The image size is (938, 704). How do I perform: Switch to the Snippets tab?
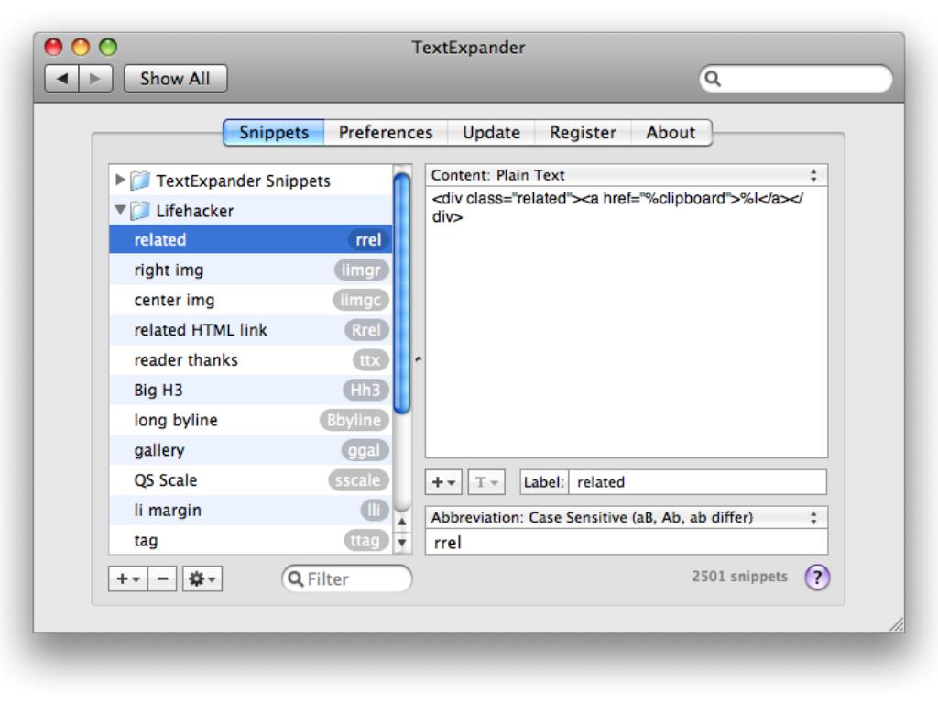click(x=274, y=132)
